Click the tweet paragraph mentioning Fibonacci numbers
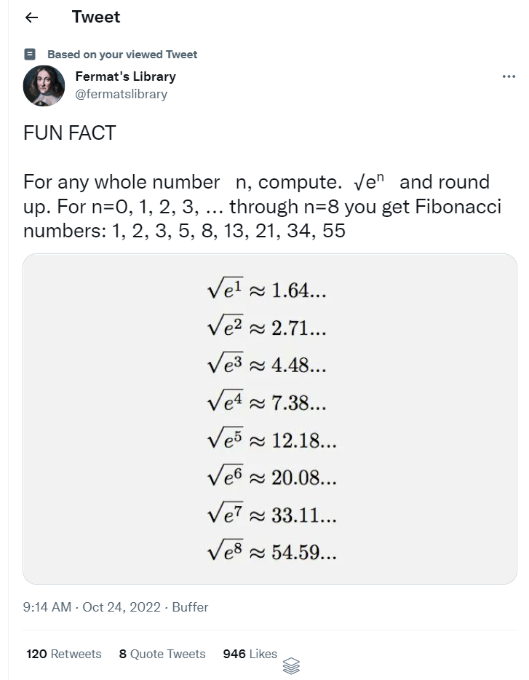Viewport: 529px width, 680px height. tap(262, 206)
